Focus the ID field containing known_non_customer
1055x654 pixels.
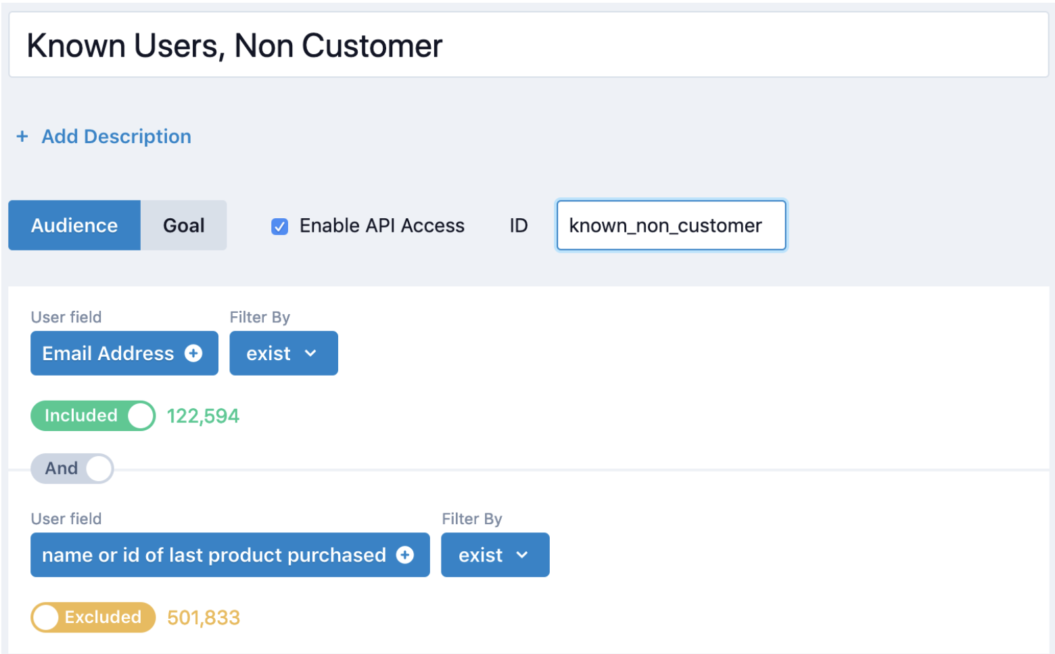pos(670,226)
